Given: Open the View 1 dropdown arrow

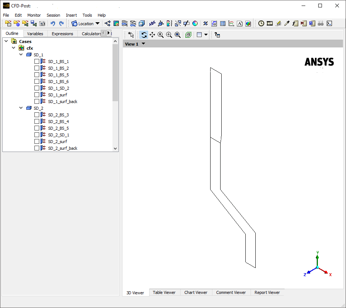Looking at the screenshot, I should pos(144,44).
